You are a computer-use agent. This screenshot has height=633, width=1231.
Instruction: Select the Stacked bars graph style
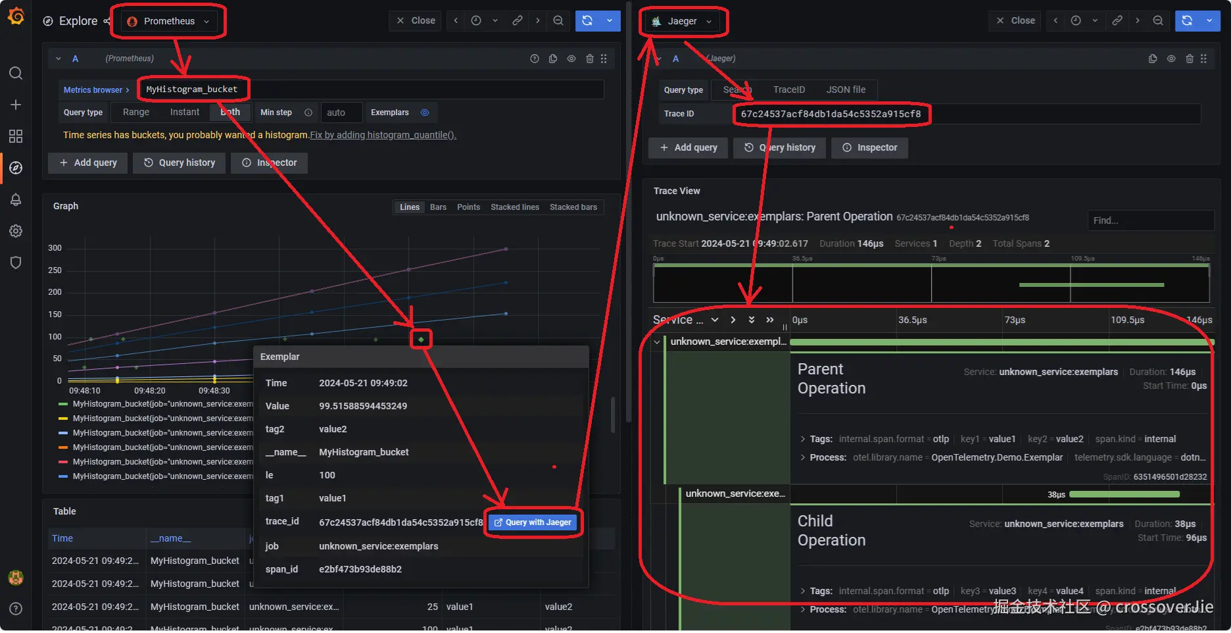573,207
